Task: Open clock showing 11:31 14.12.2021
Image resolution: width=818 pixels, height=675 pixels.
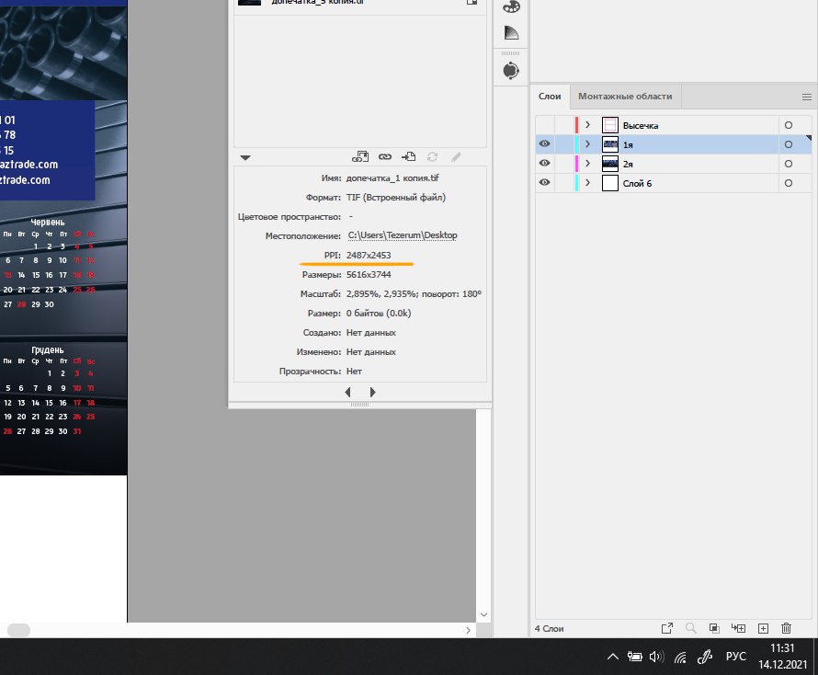Action: click(782, 657)
